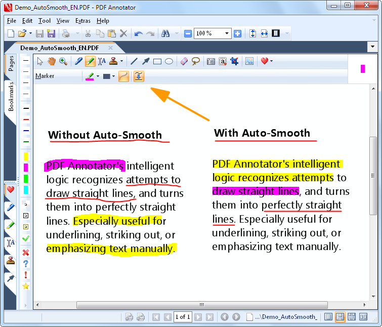
Task: Open the Edit menu
Action: click(27, 21)
